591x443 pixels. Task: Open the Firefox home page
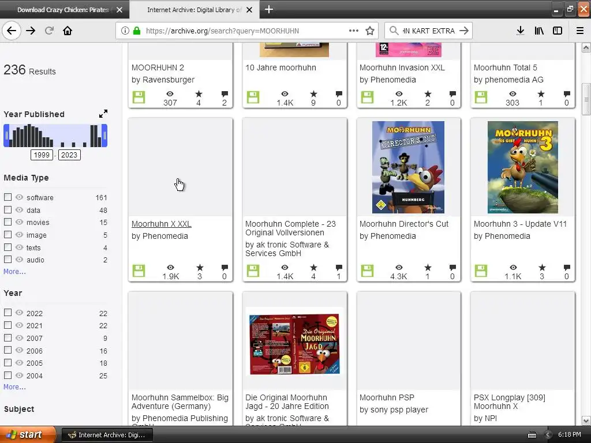(x=68, y=31)
